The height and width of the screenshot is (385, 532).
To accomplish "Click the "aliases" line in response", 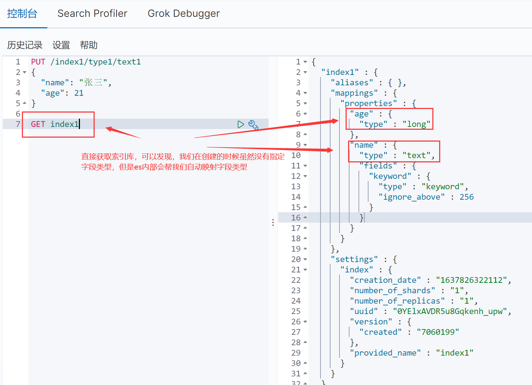I will (368, 83).
